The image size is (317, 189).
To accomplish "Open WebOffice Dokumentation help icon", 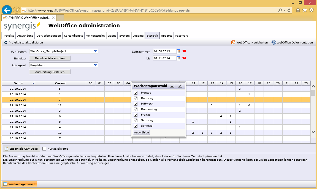I will pyautogui.click(x=273, y=43).
